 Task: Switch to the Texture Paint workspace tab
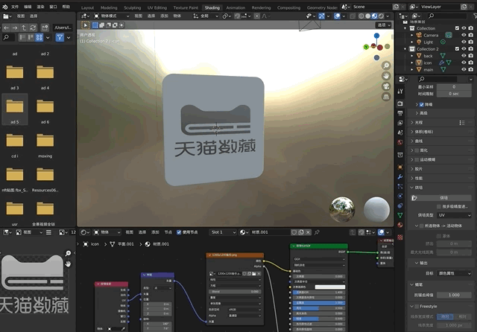pyautogui.click(x=186, y=7)
